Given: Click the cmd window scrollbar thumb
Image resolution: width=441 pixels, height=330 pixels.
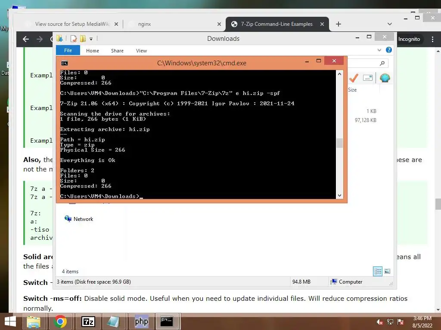Looking at the screenshot, I should 339,143.
